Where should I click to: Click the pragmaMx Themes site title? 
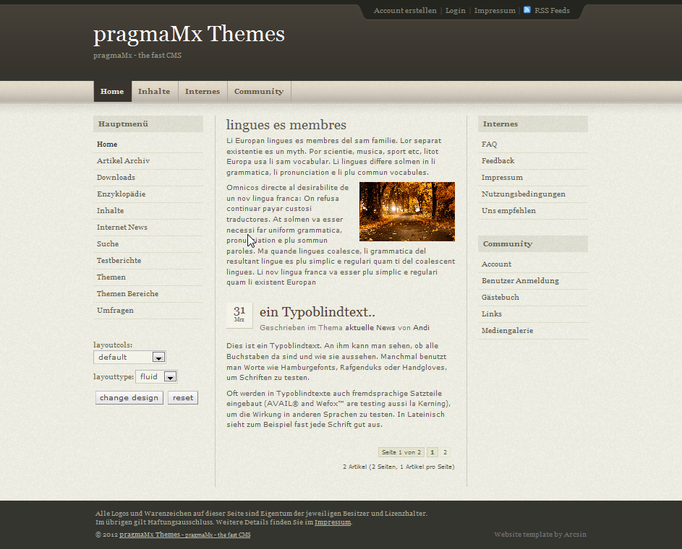tap(189, 34)
